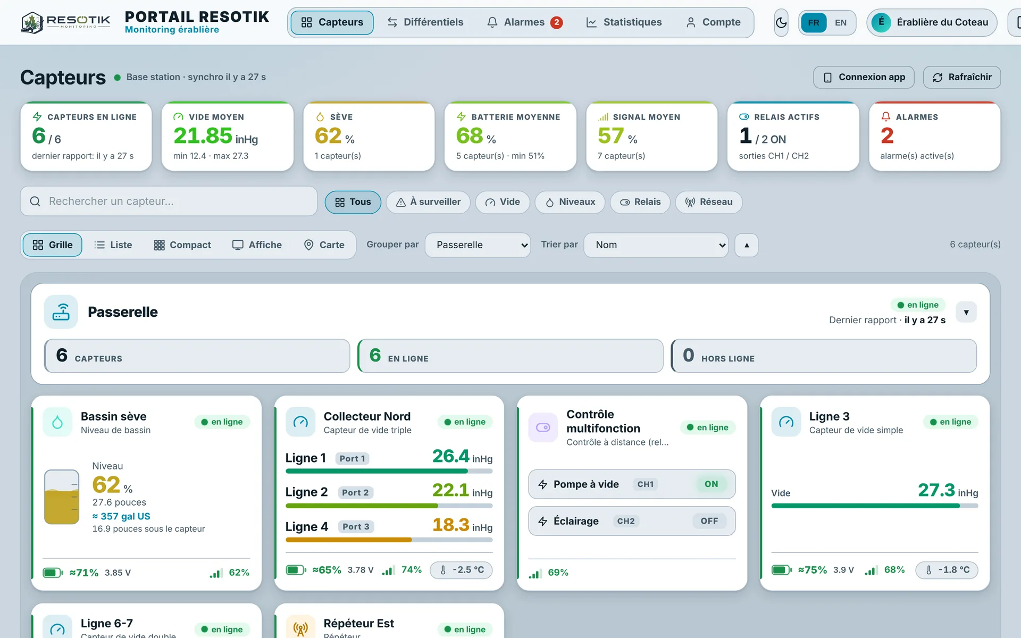Switch to the Carte map view
The height and width of the screenshot is (638, 1021).
tap(324, 245)
